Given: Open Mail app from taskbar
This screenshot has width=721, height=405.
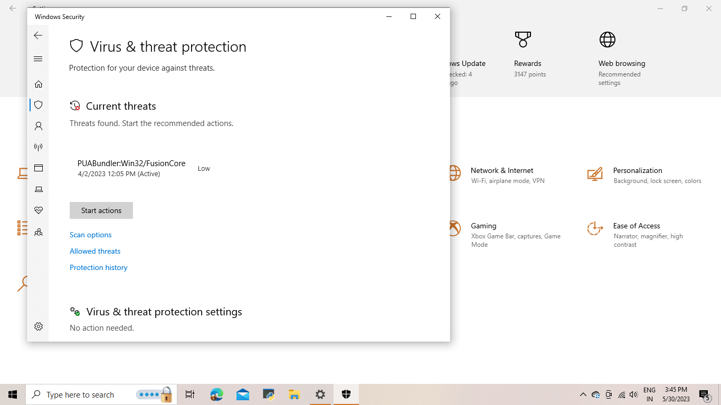Looking at the screenshot, I should click(x=242, y=394).
